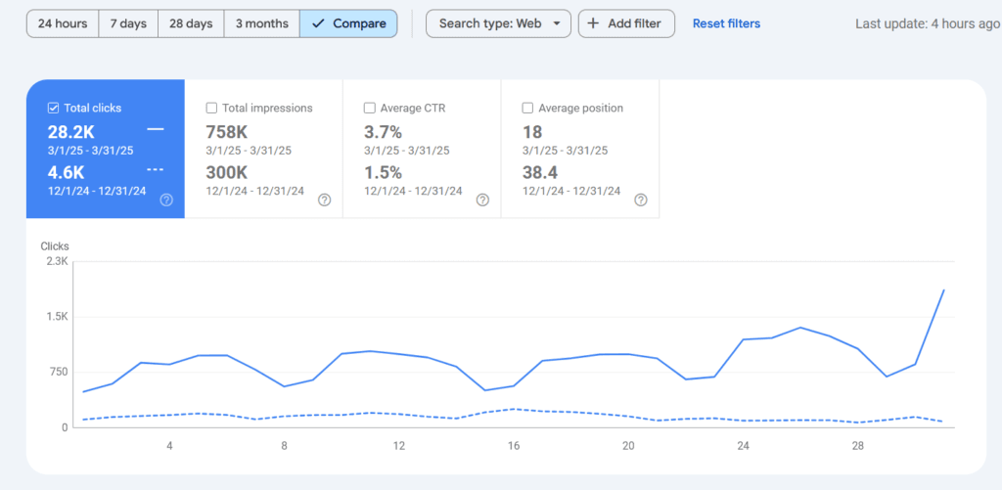Click the 18 average position value
The image size is (1002, 490).
532,132
